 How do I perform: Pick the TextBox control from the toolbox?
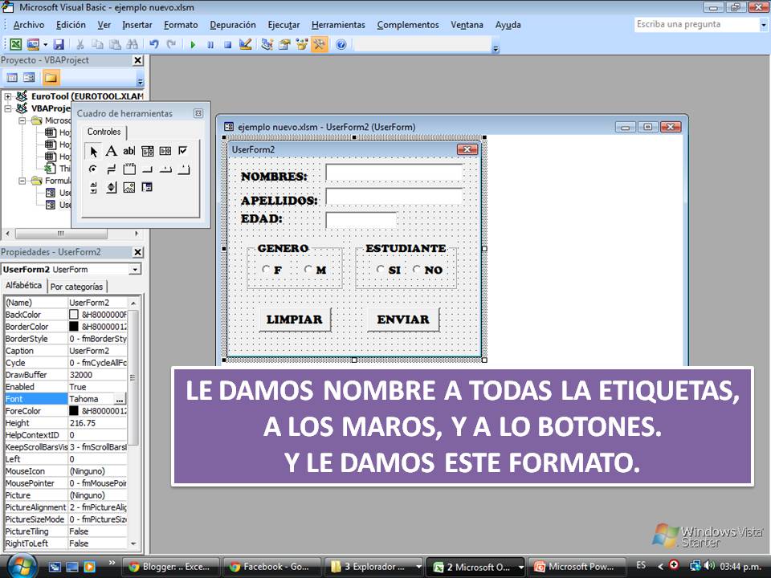[128, 152]
